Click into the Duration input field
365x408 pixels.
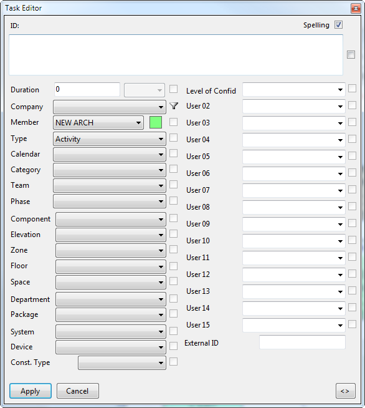pos(87,89)
